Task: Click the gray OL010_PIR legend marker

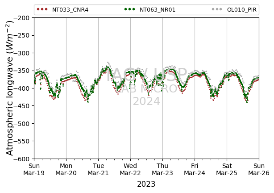Action: pos(217,9)
